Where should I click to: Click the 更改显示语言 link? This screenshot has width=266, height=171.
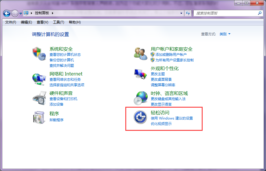161,104
